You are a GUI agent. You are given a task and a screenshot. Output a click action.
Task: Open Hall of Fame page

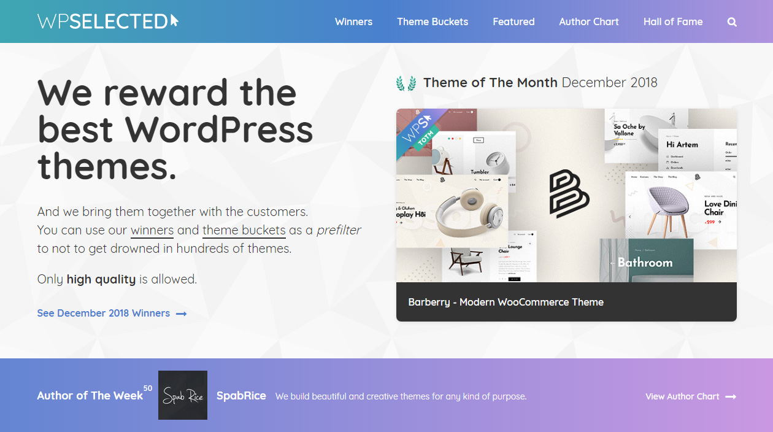point(673,21)
